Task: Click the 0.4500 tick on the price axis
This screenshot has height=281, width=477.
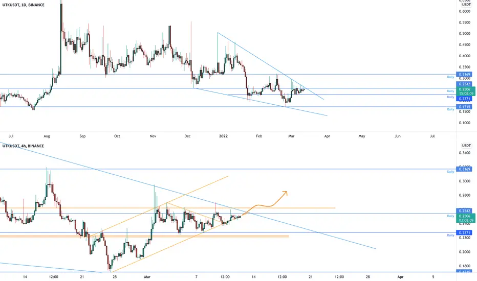Action: (x=464, y=44)
